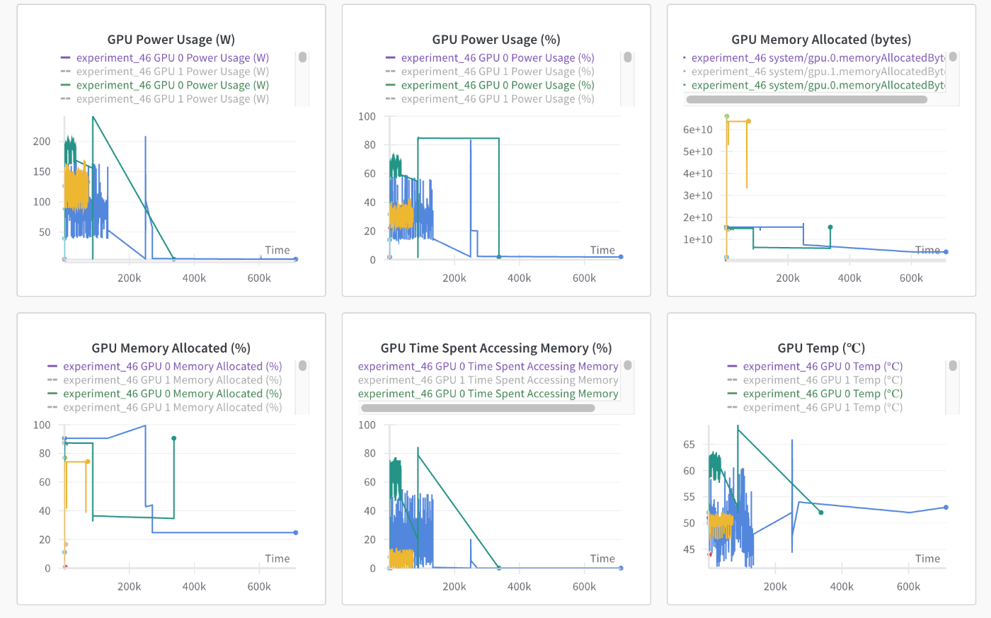Click gray GPU 1 Time Spent Accessing Memory legend entry
991x618 pixels.
pyautogui.click(x=488, y=380)
